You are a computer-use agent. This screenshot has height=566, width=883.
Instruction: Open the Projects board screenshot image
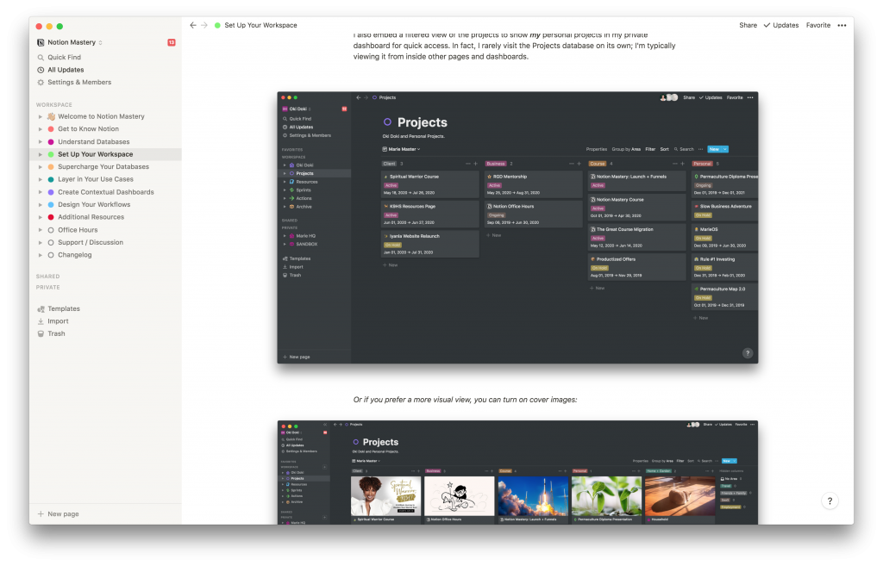click(517, 227)
